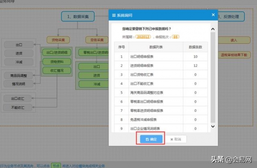Image resolution: width=257 pixels, height=168 pixels.
Task: Open the gray 进货 node on the left
Action: [x=19, y=54]
